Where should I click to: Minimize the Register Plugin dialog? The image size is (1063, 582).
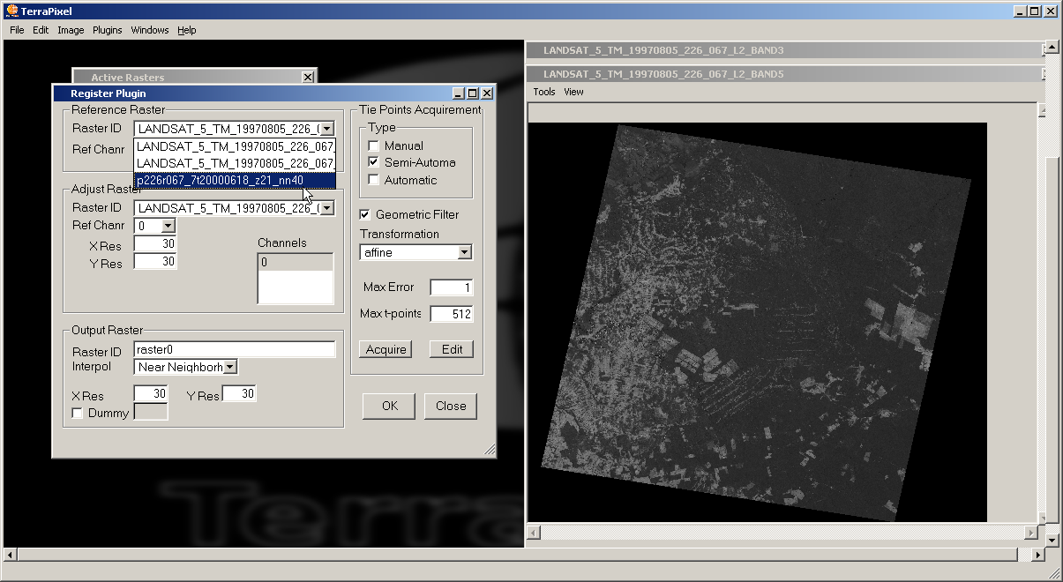pos(458,93)
